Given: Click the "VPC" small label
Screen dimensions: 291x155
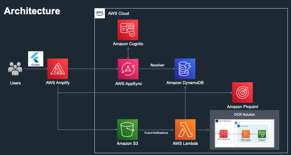Looking at the screenshot, I should (239, 123).
